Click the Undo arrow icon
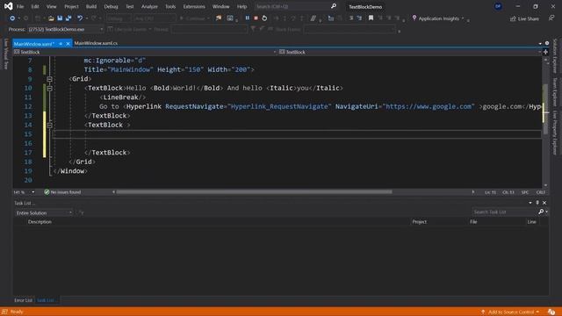562x316 pixels. 80,18
